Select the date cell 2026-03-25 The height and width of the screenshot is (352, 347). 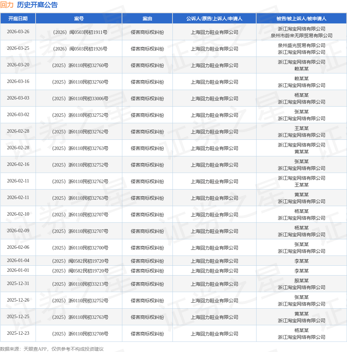(18, 48)
